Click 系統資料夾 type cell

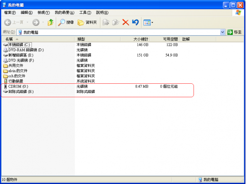pyautogui.click(x=86, y=81)
